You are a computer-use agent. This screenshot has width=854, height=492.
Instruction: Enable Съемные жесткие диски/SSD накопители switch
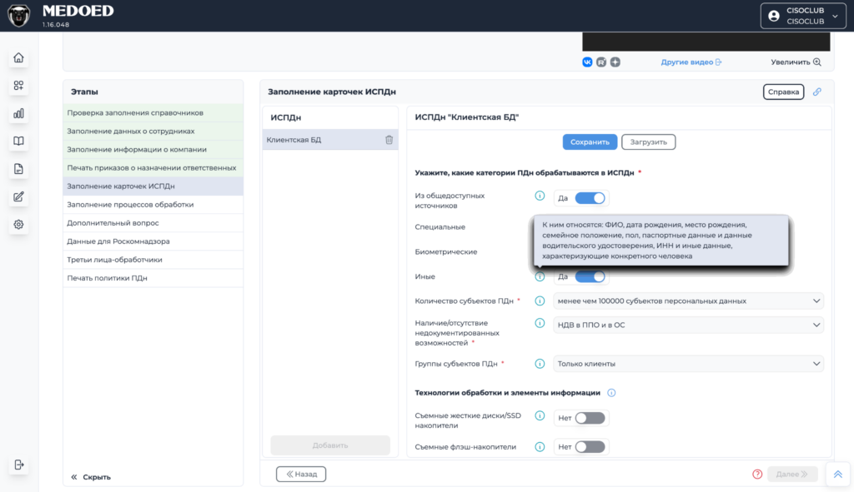tap(590, 418)
